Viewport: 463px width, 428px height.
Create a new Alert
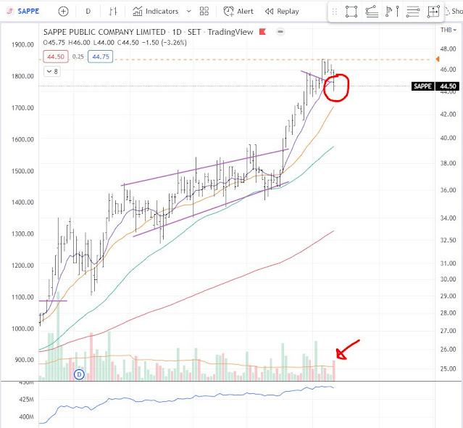238,11
